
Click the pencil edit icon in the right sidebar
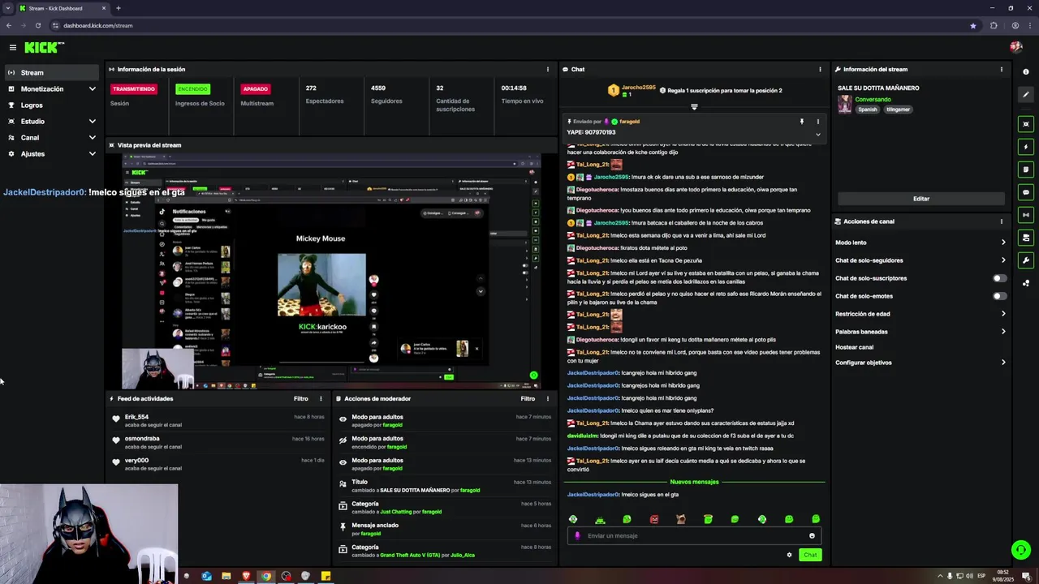pos(1026,95)
